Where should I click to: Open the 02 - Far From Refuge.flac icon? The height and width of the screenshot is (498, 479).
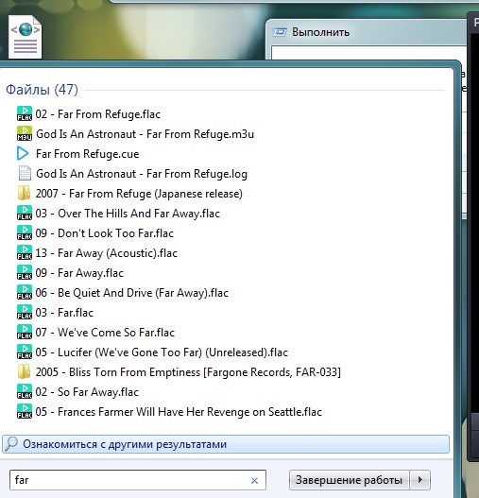[x=25, y=113]
